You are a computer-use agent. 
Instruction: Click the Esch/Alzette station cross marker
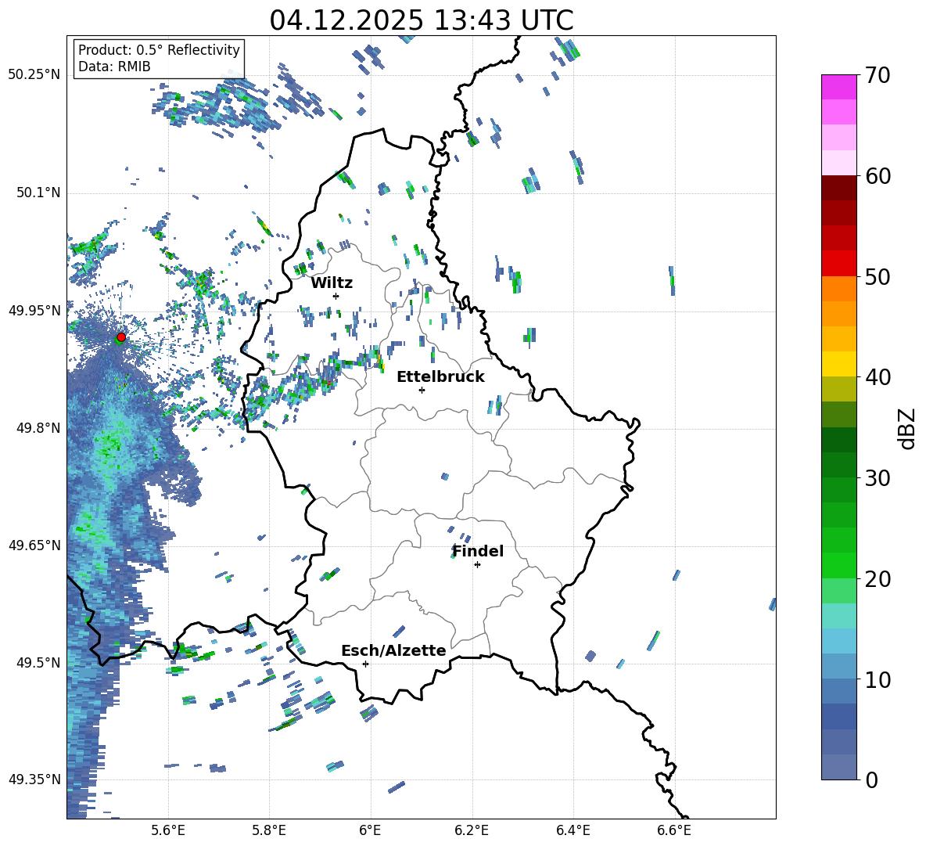tap(365, 664)
